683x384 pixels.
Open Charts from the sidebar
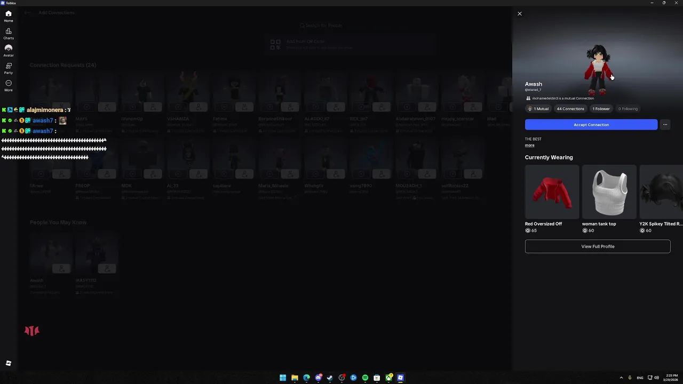[9, 34]
